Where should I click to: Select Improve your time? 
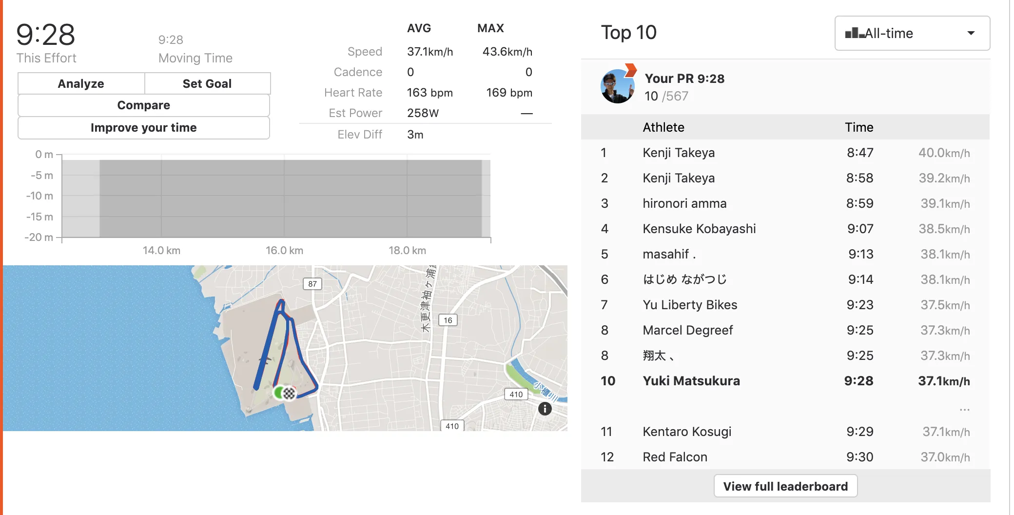coord(144,128)
